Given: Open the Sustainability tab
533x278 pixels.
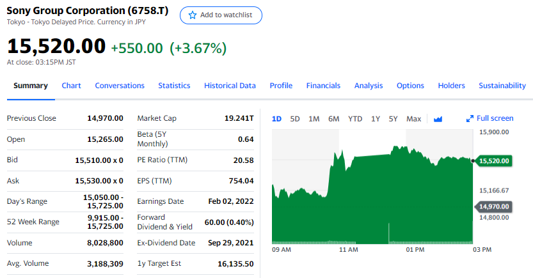Looking at the screenshot, I should point(502,86).
